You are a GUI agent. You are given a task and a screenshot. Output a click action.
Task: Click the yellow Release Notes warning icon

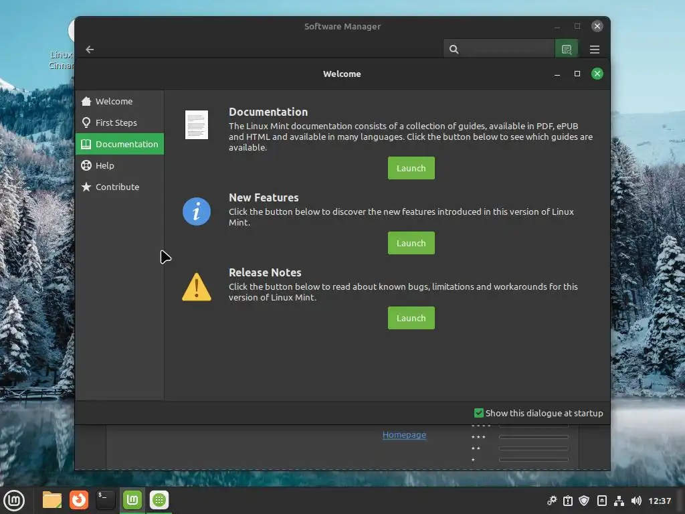click(197, 286)
